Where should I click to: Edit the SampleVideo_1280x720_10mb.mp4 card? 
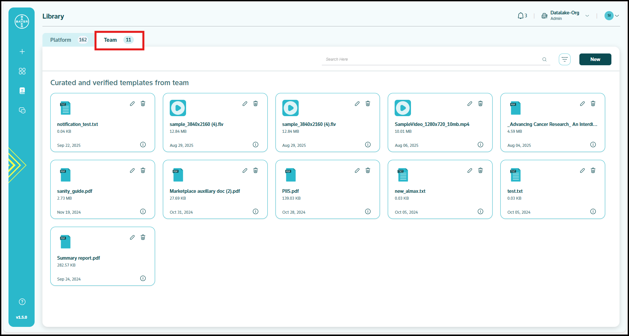(470, 104)
